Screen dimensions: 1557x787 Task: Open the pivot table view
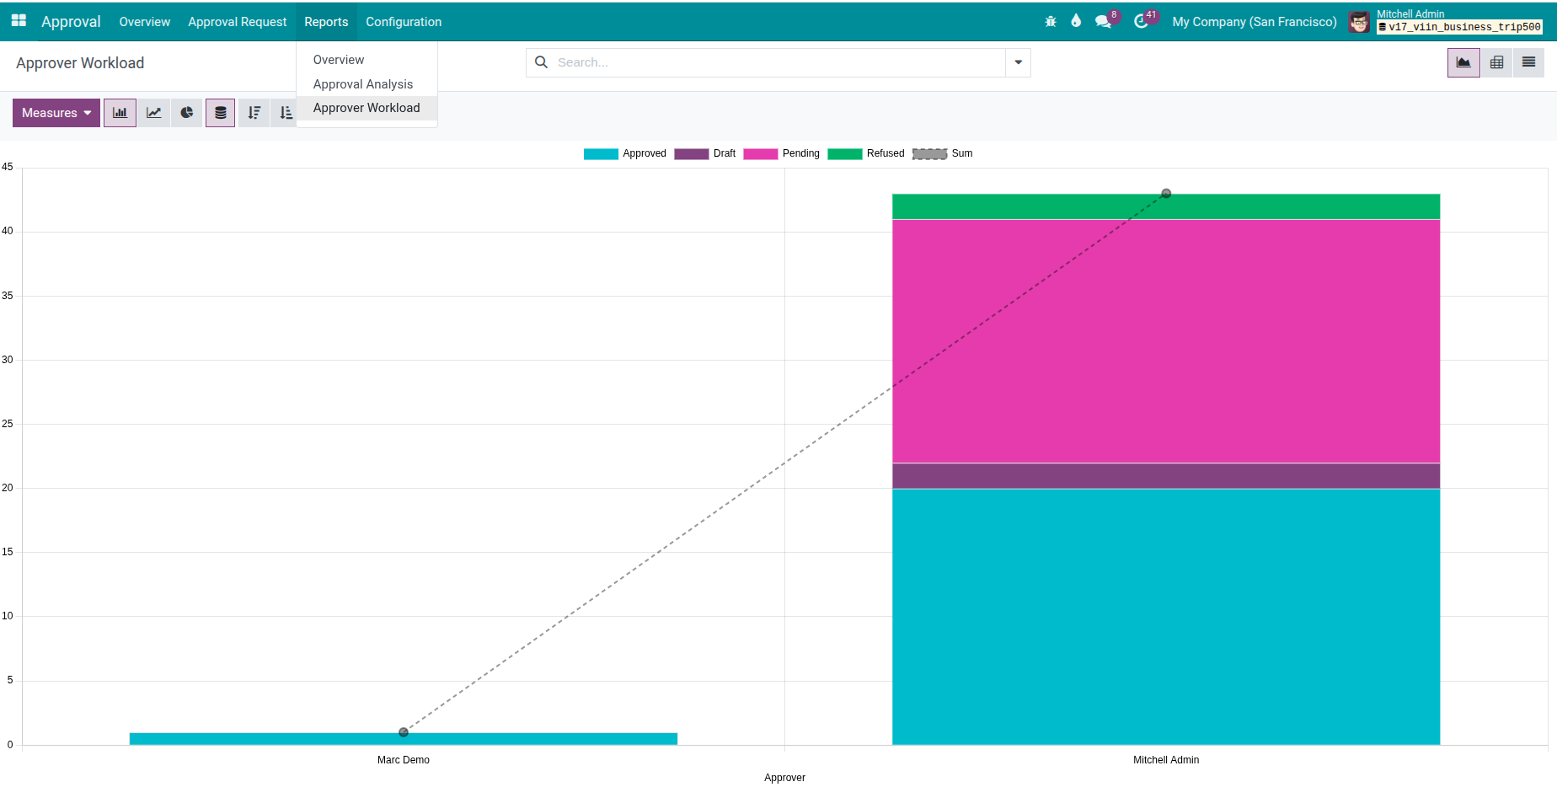coord(1496,62)
